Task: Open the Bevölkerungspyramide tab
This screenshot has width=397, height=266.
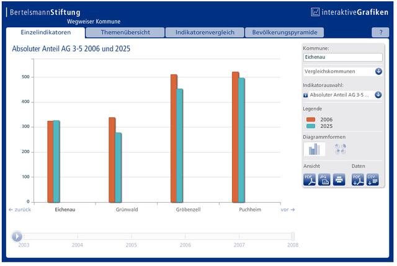Action: pyautogui.click(x=285, y=32)
